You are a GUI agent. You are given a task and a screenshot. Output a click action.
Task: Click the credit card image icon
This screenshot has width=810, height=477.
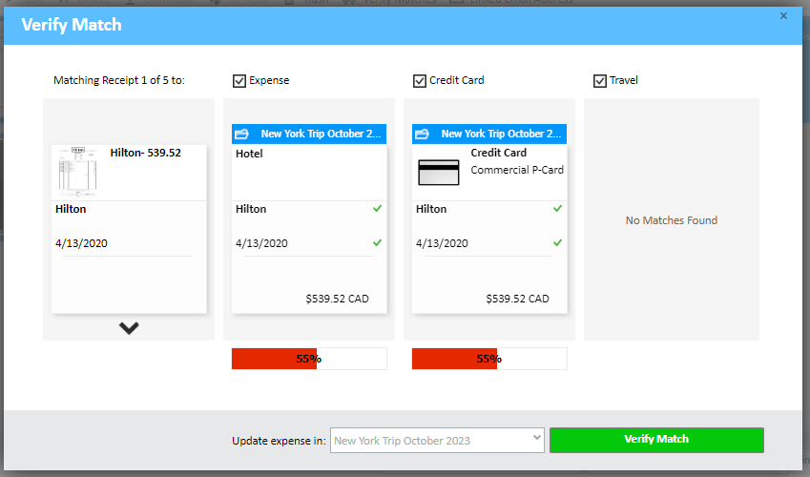(x=439, y=172)
